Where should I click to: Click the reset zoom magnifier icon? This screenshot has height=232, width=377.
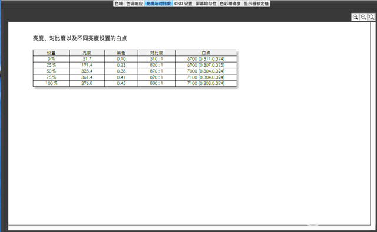pos(372,17)
